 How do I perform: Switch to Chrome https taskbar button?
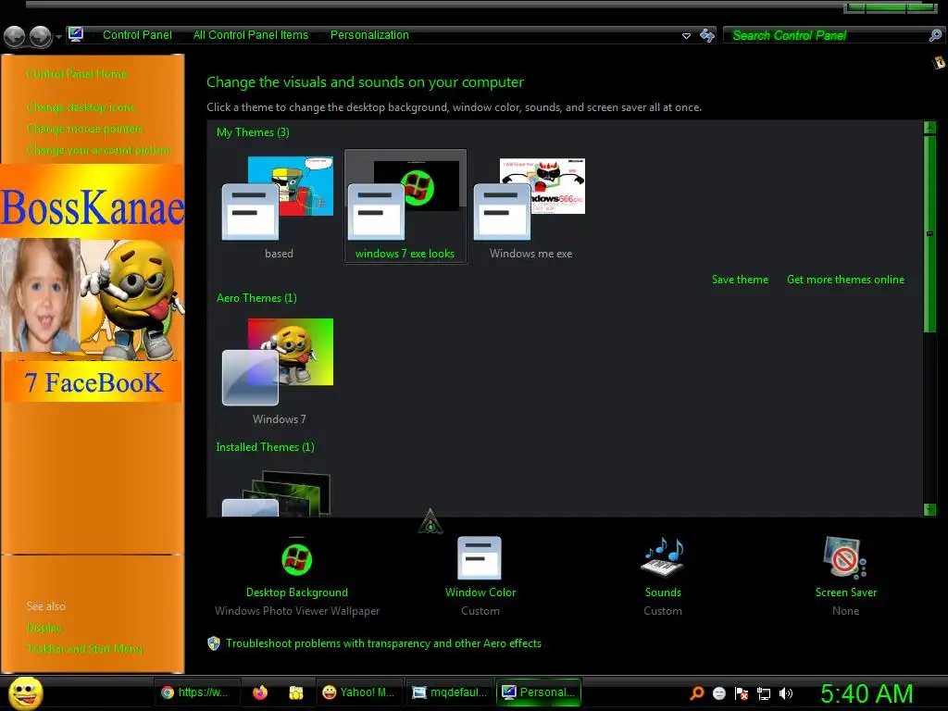[200, 692]
